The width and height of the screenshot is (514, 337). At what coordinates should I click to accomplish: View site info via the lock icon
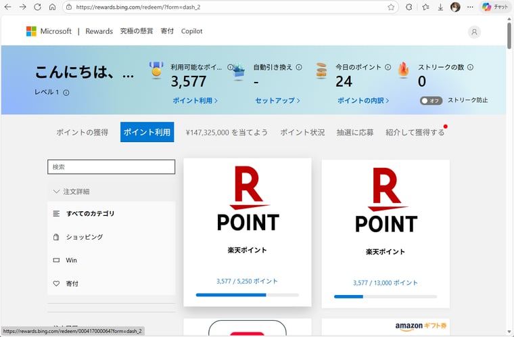pos(68,7)
